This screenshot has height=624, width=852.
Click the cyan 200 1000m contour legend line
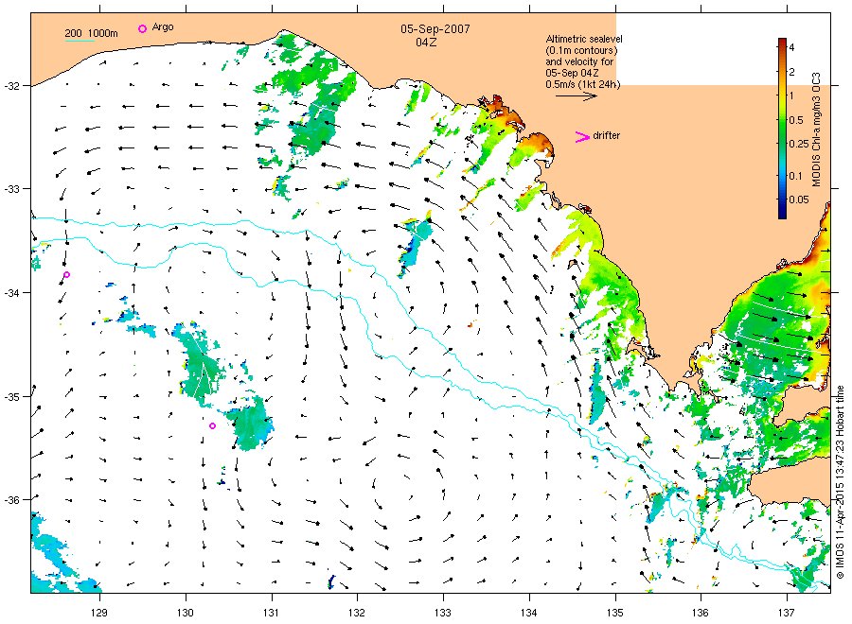(80, 41)
